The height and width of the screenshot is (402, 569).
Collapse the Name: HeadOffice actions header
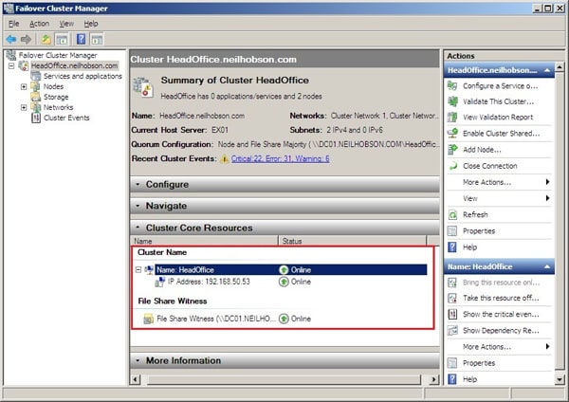[547, 266]
